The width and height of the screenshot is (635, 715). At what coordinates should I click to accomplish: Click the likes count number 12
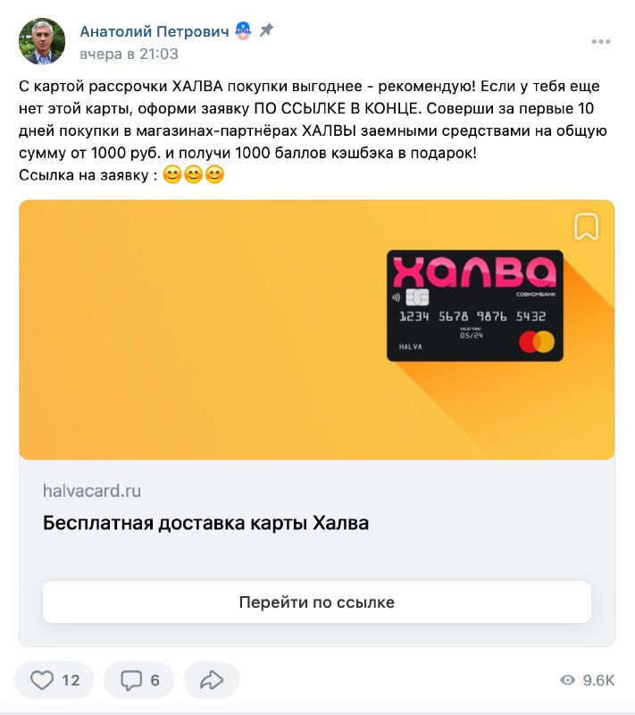click(71, 680)
